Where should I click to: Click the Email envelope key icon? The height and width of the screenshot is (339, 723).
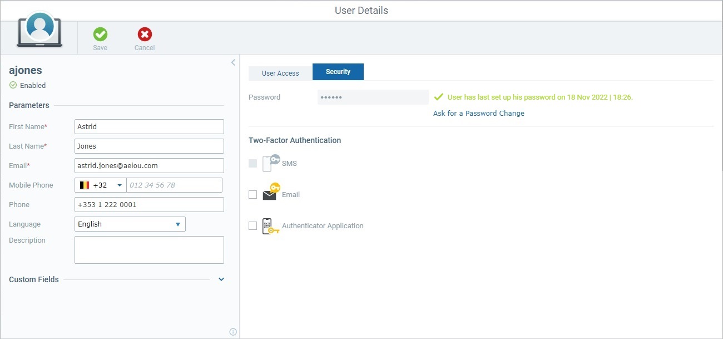[x=271, y=192]
